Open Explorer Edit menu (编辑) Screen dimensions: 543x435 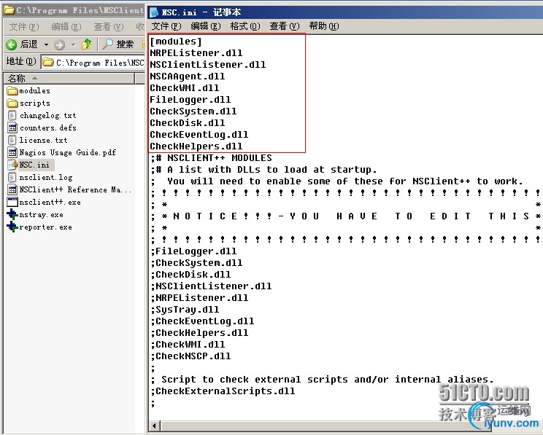click(x=66, y=27)
